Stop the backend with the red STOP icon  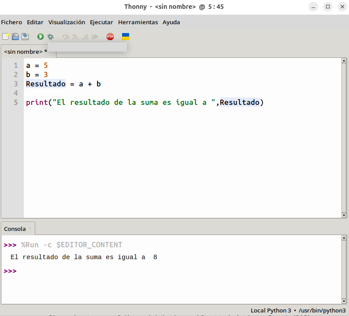point(110,37)
